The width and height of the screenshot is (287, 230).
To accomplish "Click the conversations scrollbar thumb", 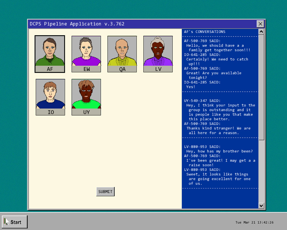I will pyautogui.click(x=261, y=87).
